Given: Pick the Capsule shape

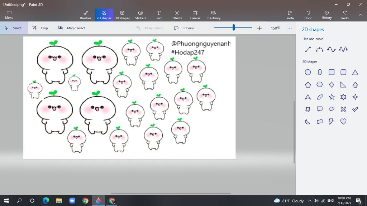Looking at the screenshot, I should pos(320,72).
